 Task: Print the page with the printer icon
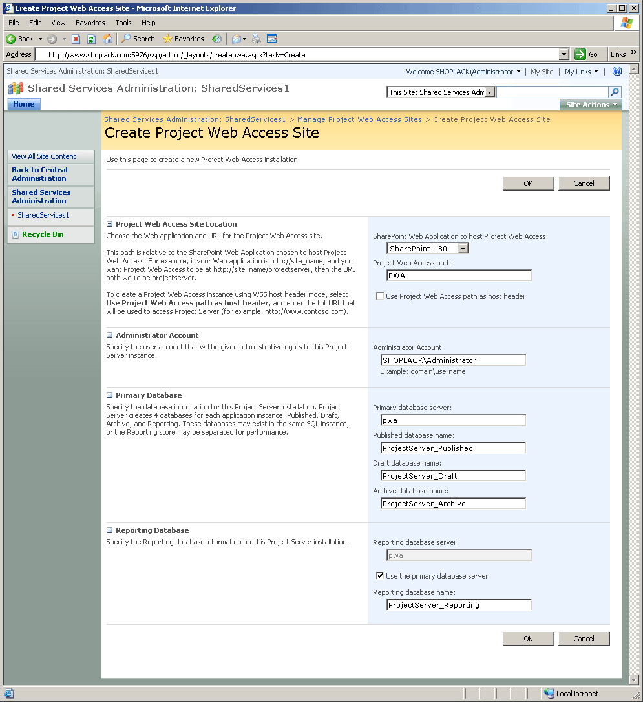tap(257, 39)
